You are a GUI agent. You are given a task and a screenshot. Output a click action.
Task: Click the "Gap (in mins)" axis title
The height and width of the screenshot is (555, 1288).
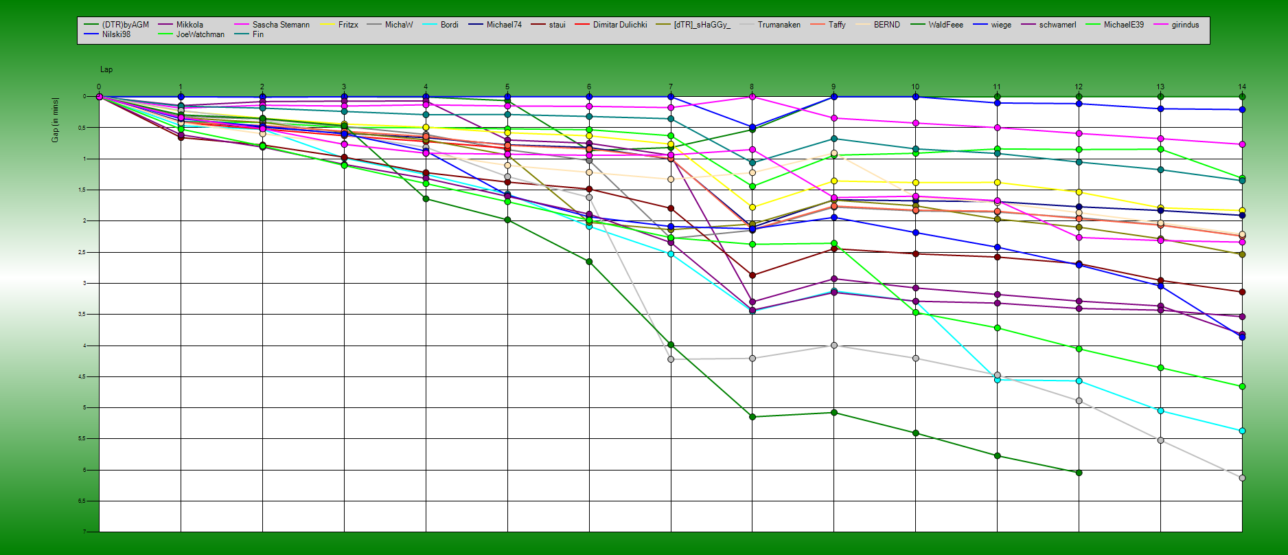tap(55, 120)
